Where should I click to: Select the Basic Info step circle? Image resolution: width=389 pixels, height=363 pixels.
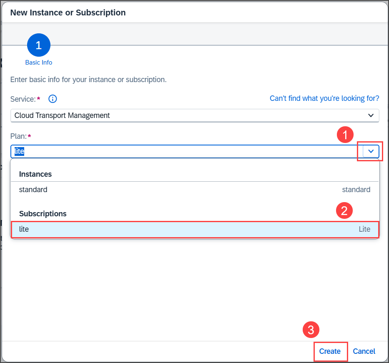point(39,45)
